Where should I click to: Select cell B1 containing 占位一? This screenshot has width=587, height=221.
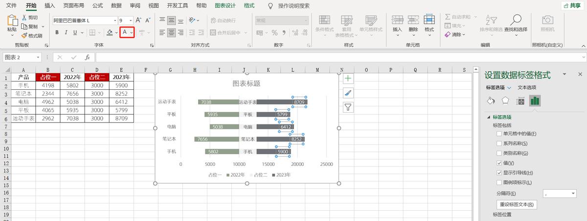point(48,77)
